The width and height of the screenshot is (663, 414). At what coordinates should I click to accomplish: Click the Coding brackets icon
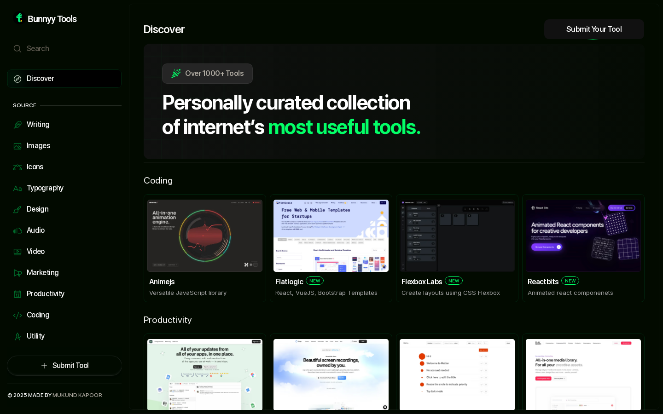pos(17,315)
